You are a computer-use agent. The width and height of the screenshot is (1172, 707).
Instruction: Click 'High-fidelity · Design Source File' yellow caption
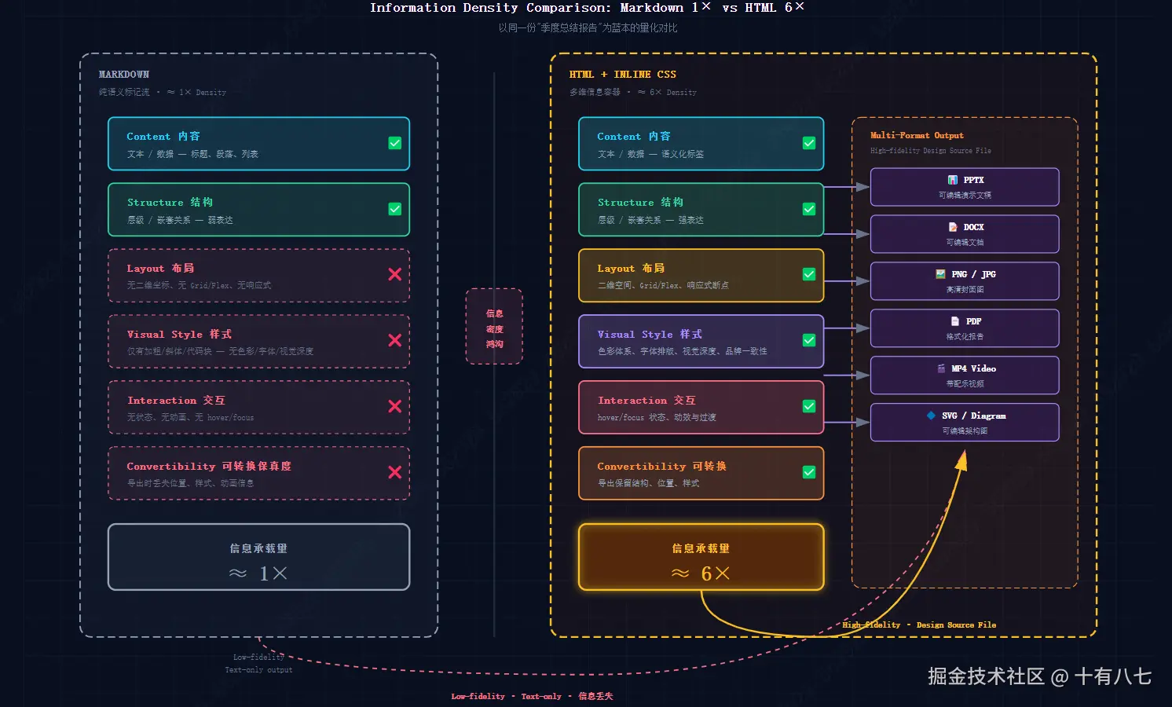pos(919,625)
